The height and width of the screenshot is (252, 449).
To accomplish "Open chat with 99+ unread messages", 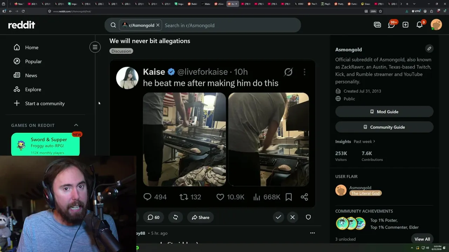I will (391, 25).
